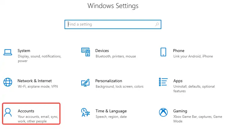
Task: Open the Gaming category title
Action: click(x=180, y=111)
